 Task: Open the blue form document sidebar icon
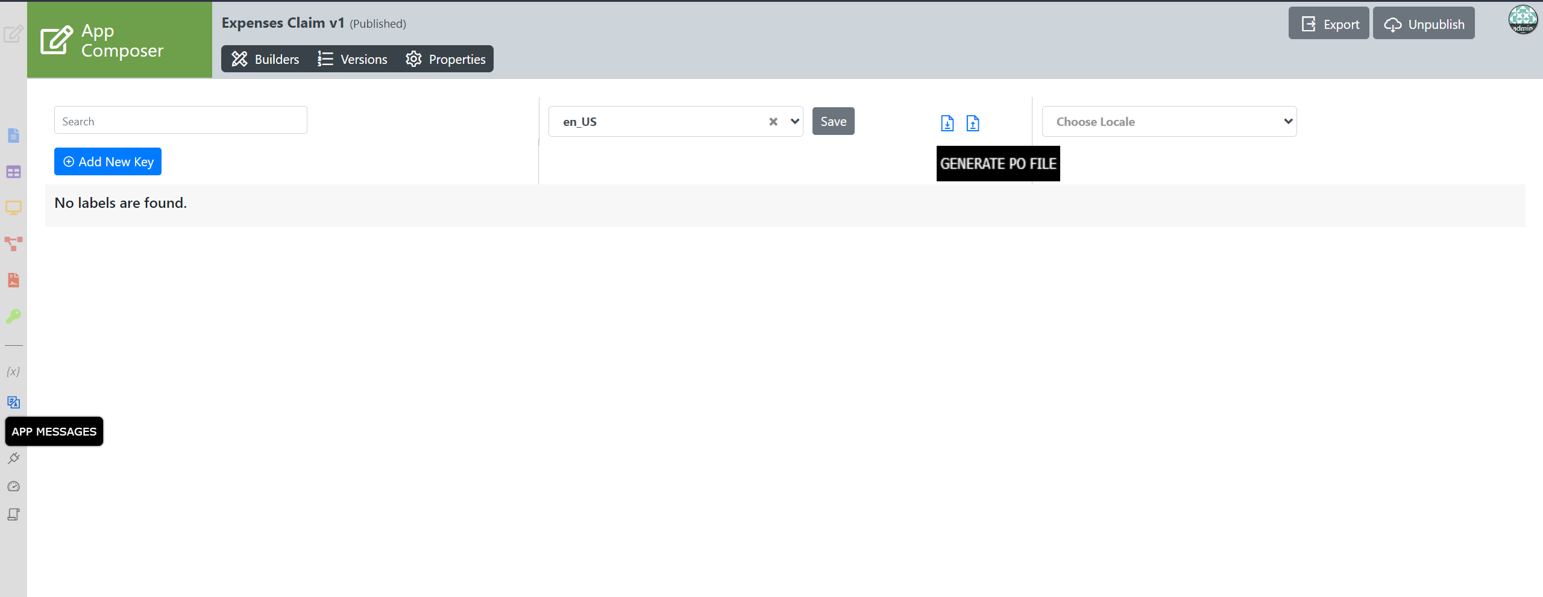click(x=13, y=136)
